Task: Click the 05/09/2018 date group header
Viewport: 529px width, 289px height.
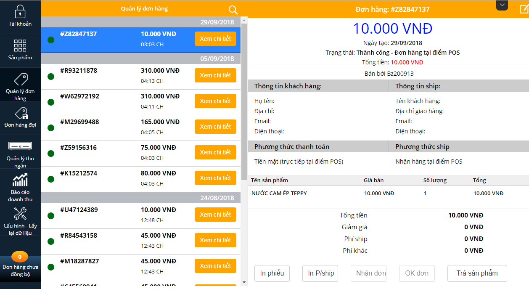Action: [141, 58]
